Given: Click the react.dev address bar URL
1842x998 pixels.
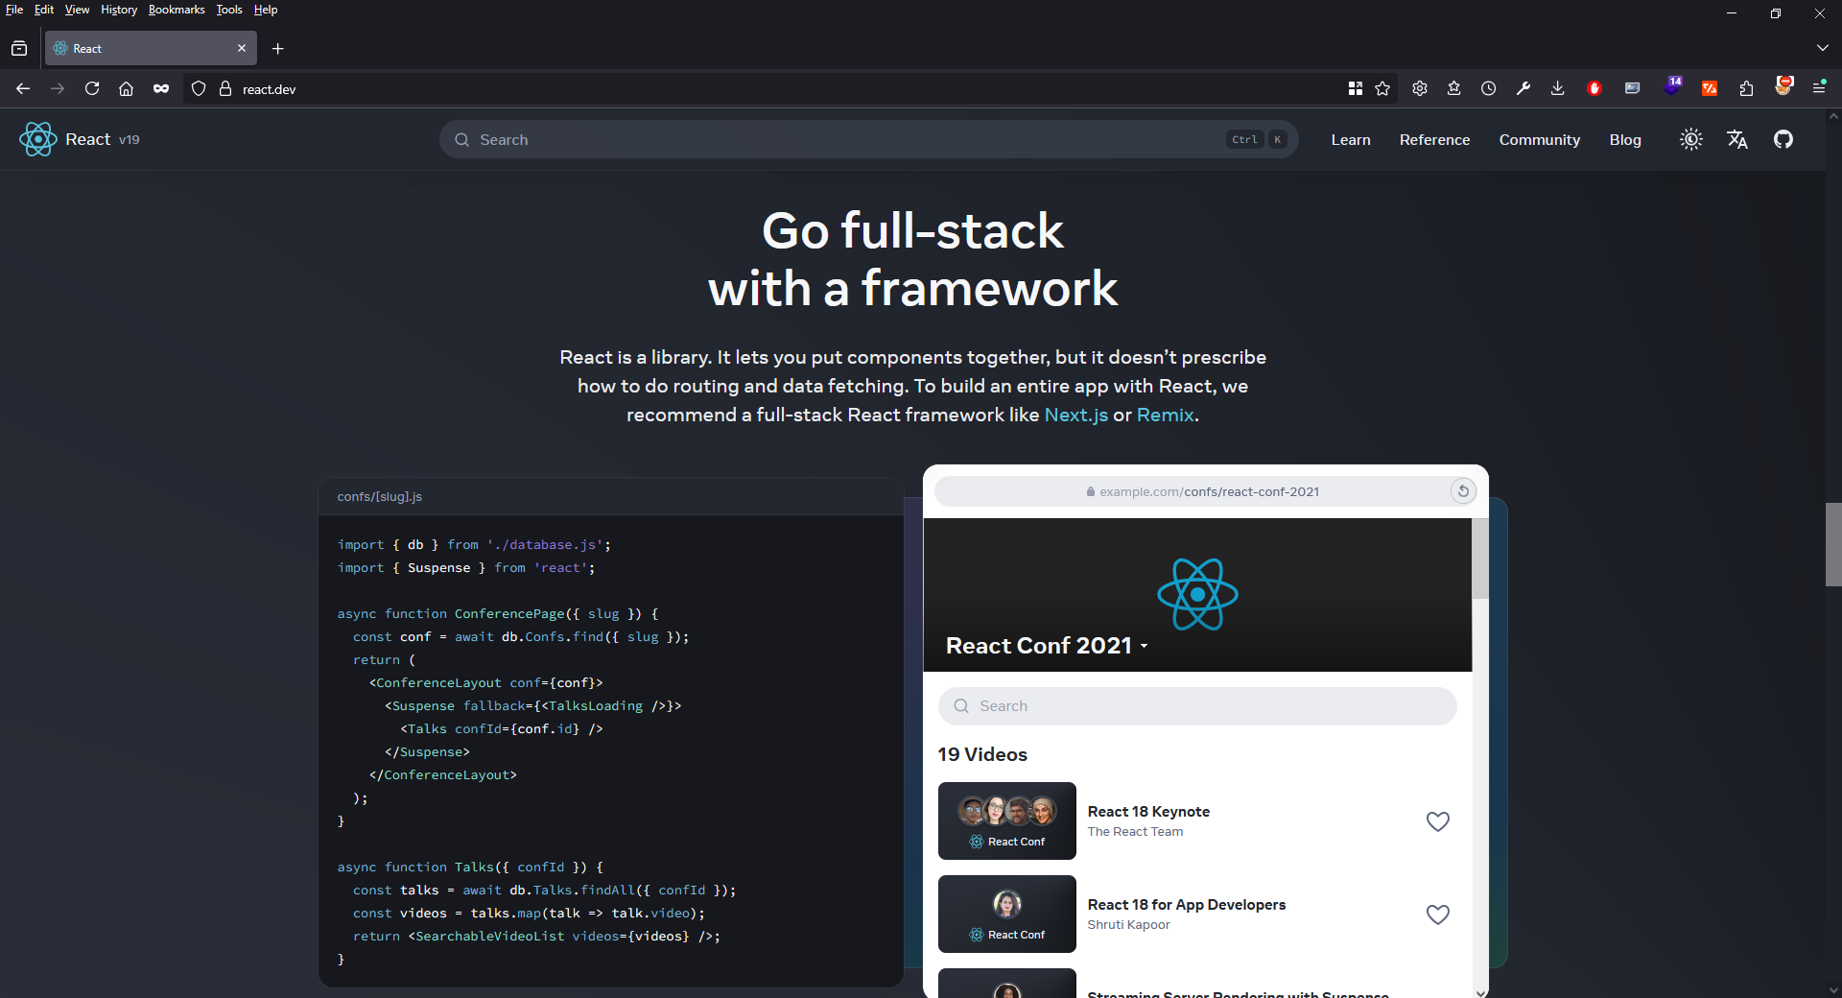Looking at the screenshot, I should coord(269,89).
